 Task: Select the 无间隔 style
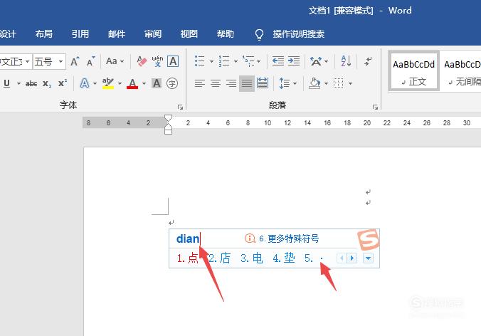(461, 71)
